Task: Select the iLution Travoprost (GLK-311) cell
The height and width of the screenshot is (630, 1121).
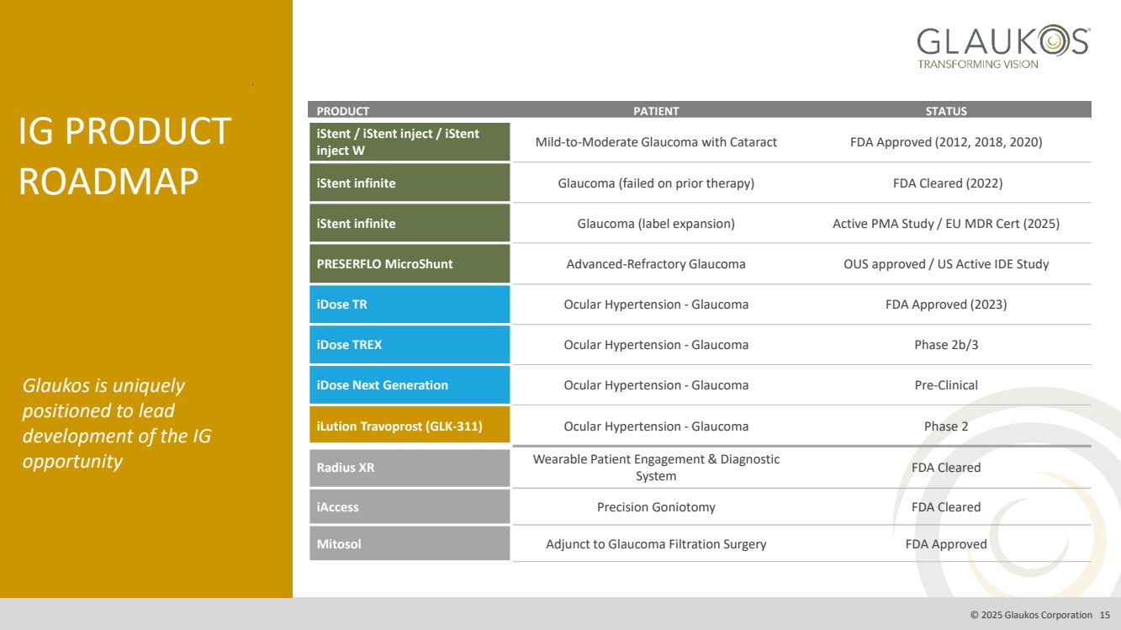Action: pyautogui.click(x=409, y=426)
